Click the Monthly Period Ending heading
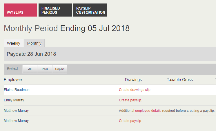 (x=67, y=28)
